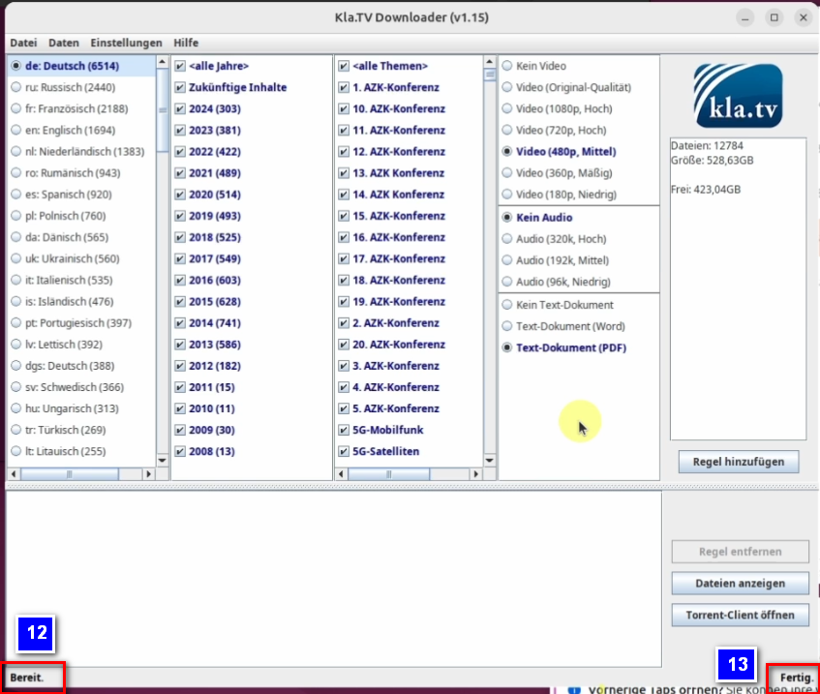Viewport: 820px width, 694px height.
Task: Click topics list scroll-down arrow
Action: click(490, 461)
